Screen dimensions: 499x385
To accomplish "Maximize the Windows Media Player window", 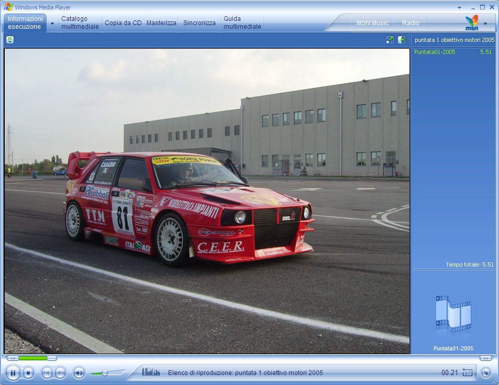I will click(482, 7).
